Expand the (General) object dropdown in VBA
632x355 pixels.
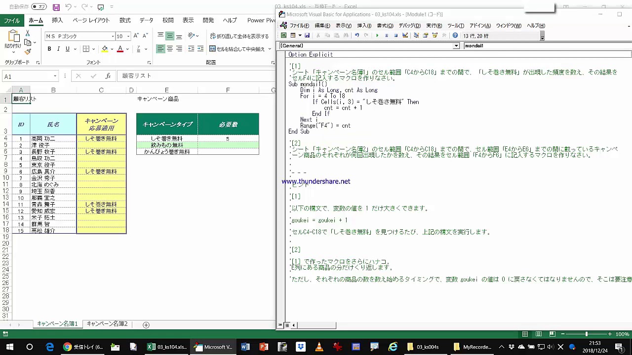(x=456, y=46)
